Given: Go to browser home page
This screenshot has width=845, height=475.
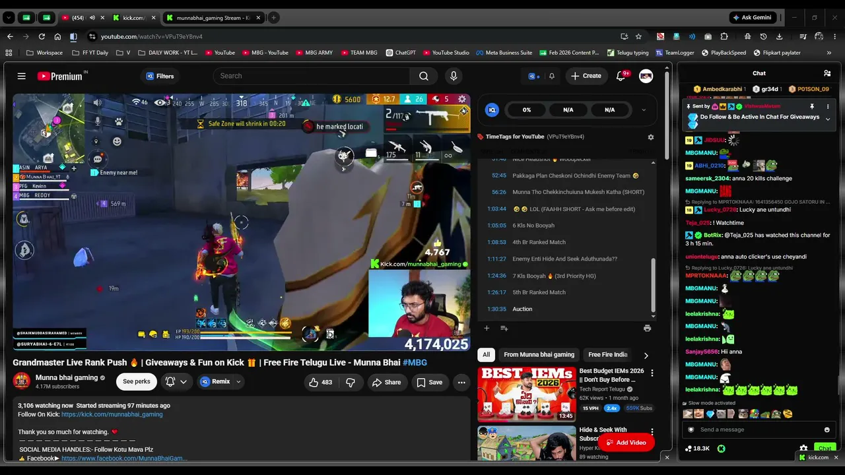Looking at the screenshot, I should click(x=57, y=36).
